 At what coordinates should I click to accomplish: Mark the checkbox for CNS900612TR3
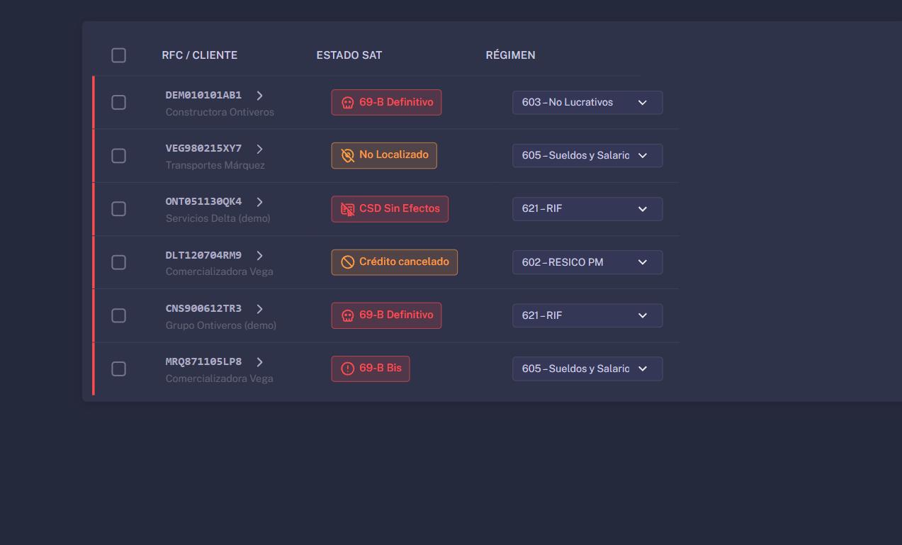click(x=118, y=315)
